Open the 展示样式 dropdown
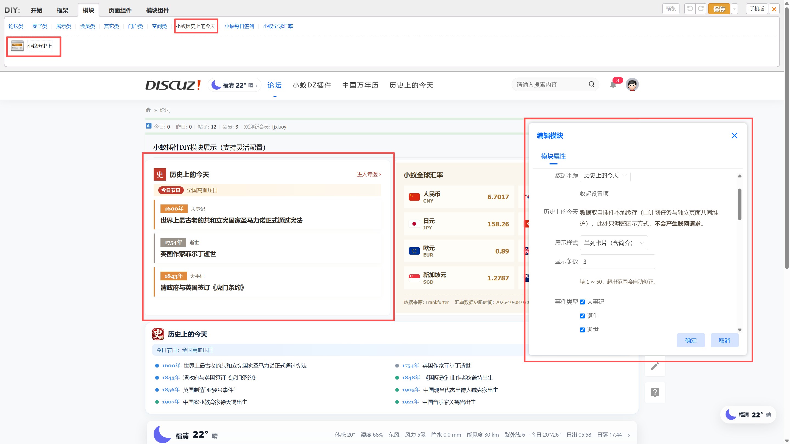The height and width of the screenshot is (444, 790). tap(613, 243)
